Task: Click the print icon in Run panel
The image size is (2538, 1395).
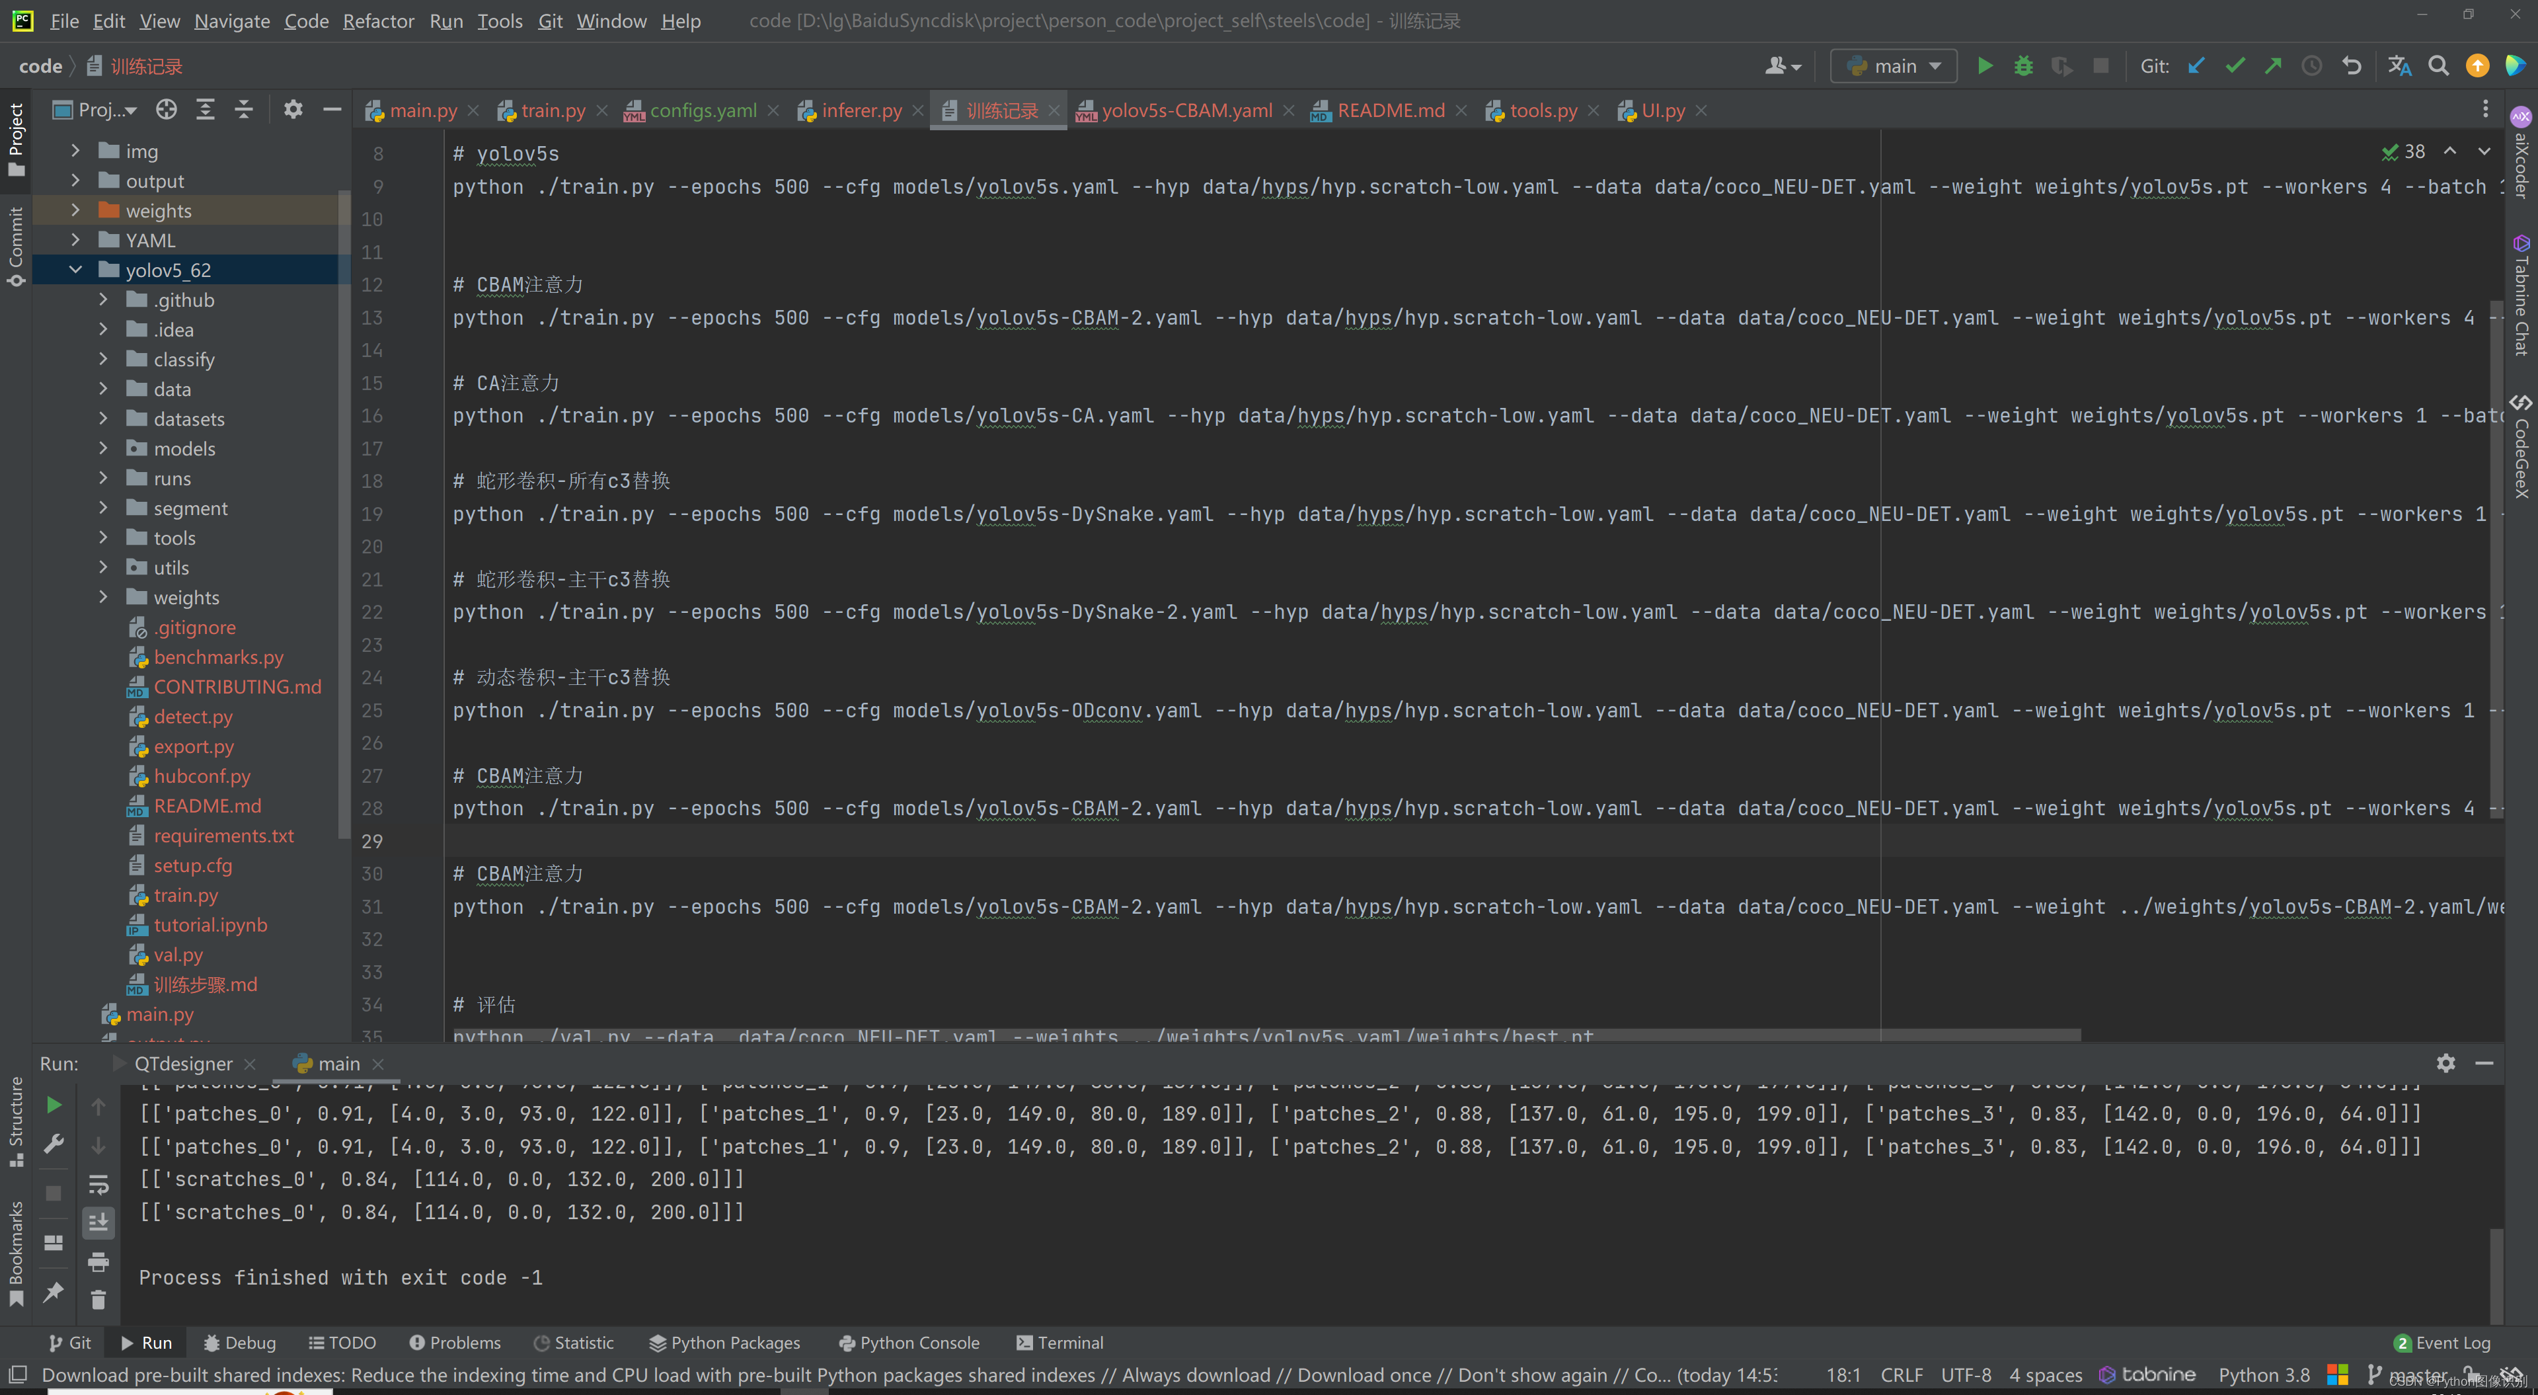Action: (x=98, y=1262)
